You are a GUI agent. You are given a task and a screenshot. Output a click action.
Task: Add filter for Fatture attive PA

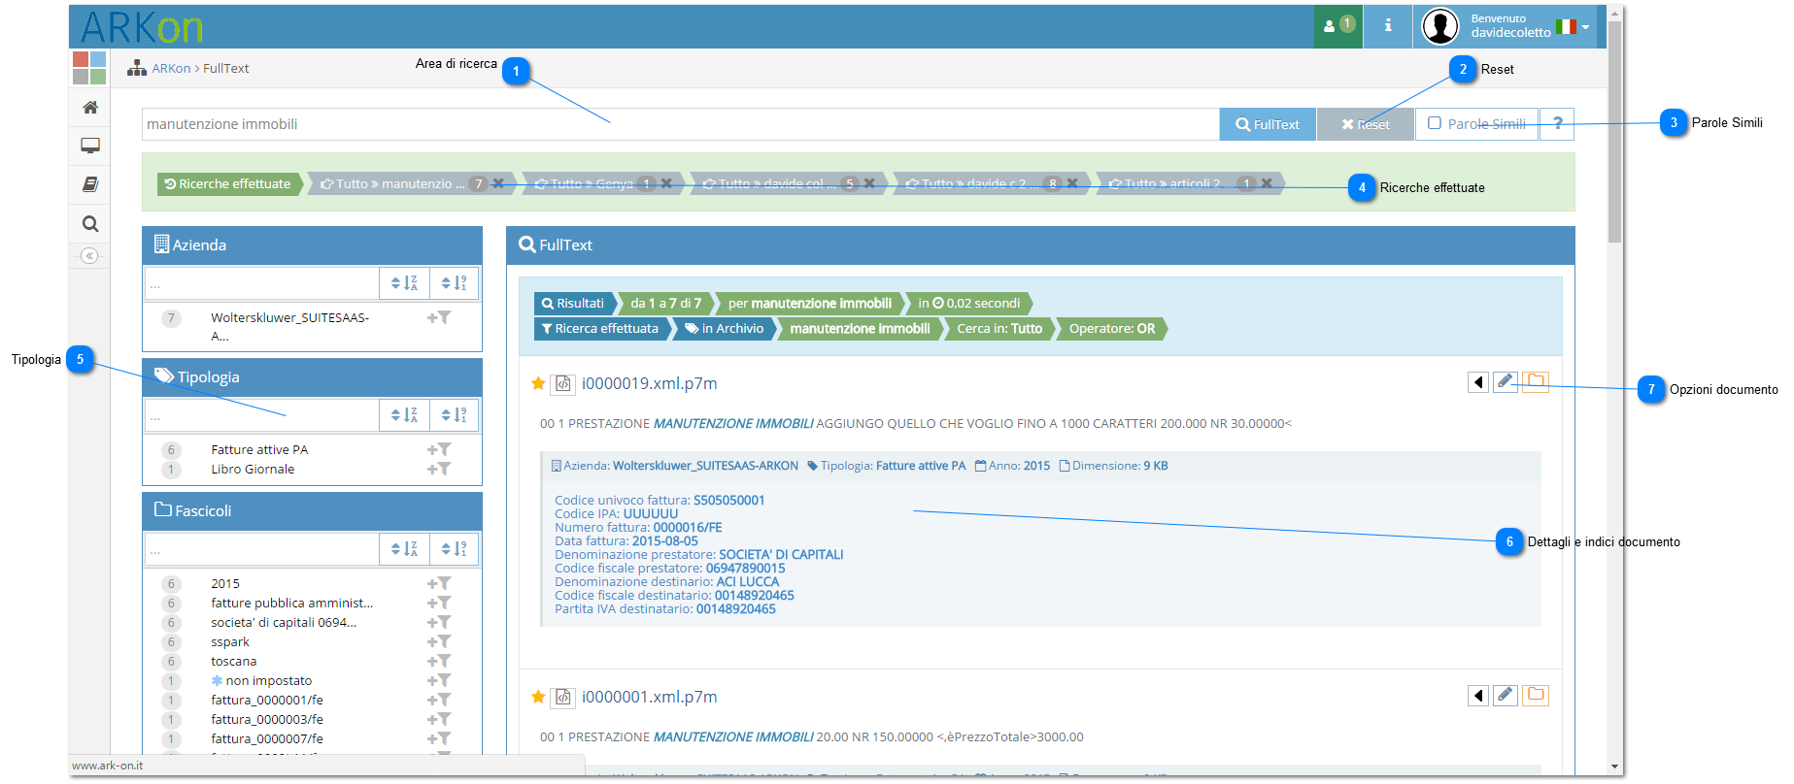[x=439, y=449]
